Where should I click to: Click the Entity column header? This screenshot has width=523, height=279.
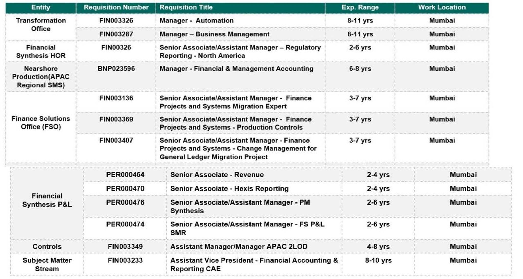click(41, 8)
